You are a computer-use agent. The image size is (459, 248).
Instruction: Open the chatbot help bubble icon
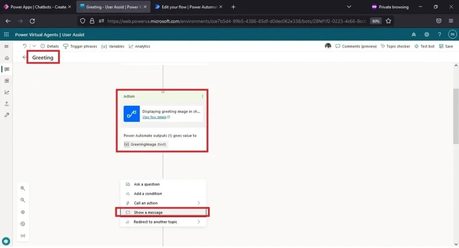point(6,241)
